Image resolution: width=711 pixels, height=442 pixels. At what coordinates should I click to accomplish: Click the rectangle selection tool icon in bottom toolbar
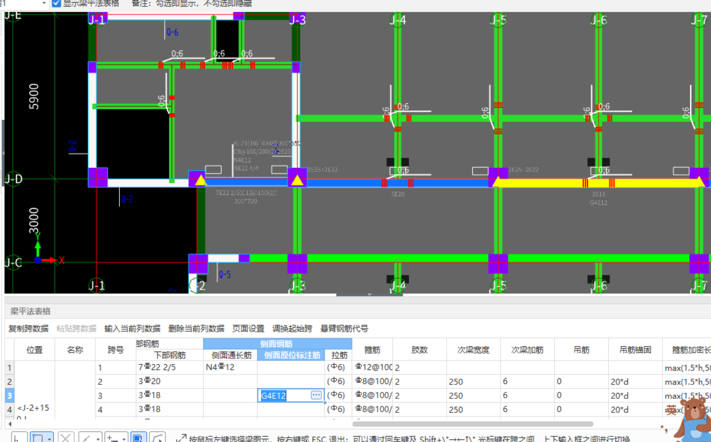point(37,438)
